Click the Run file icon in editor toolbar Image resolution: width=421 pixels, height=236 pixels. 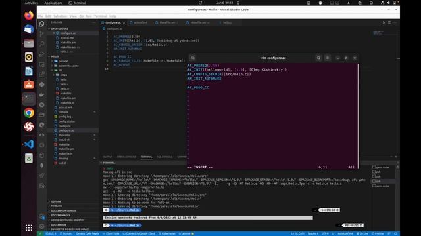[x=384, y=22]
